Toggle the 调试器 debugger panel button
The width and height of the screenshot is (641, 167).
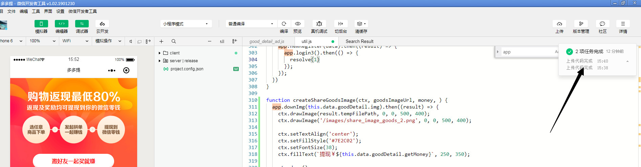[82, 24]
